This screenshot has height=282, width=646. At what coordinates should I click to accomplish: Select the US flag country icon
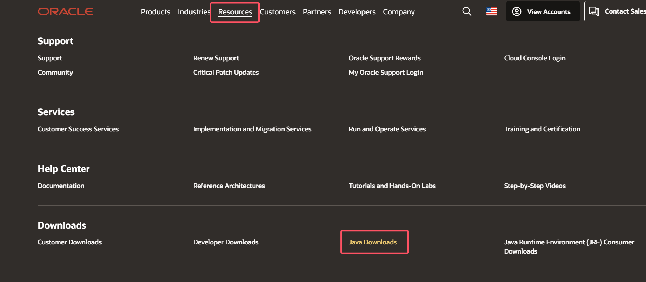492,11
